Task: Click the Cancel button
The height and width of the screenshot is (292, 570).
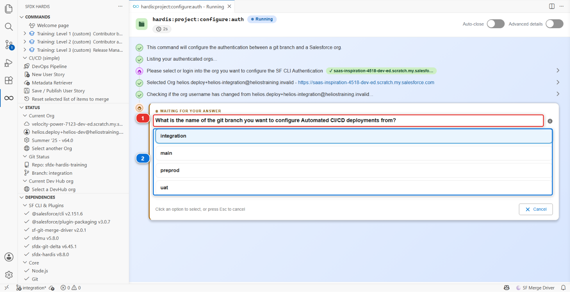Action: [536, 209]
